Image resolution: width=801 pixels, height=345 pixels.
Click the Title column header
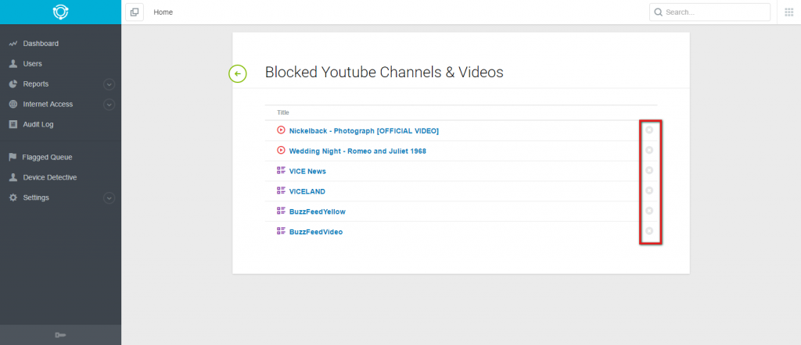[283, 112]
